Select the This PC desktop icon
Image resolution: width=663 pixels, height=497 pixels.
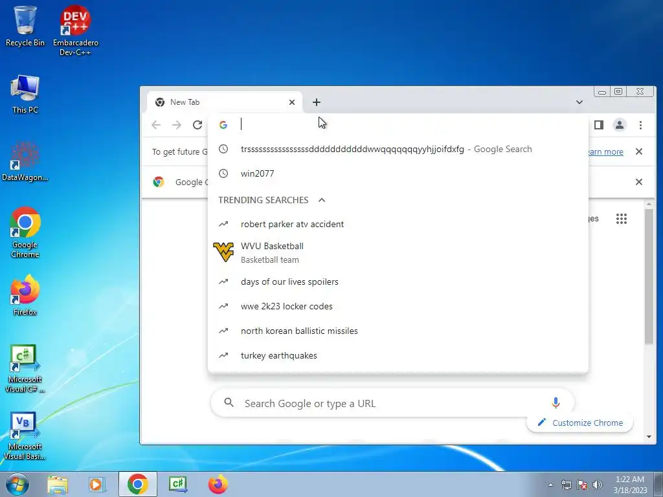[25, 94]
